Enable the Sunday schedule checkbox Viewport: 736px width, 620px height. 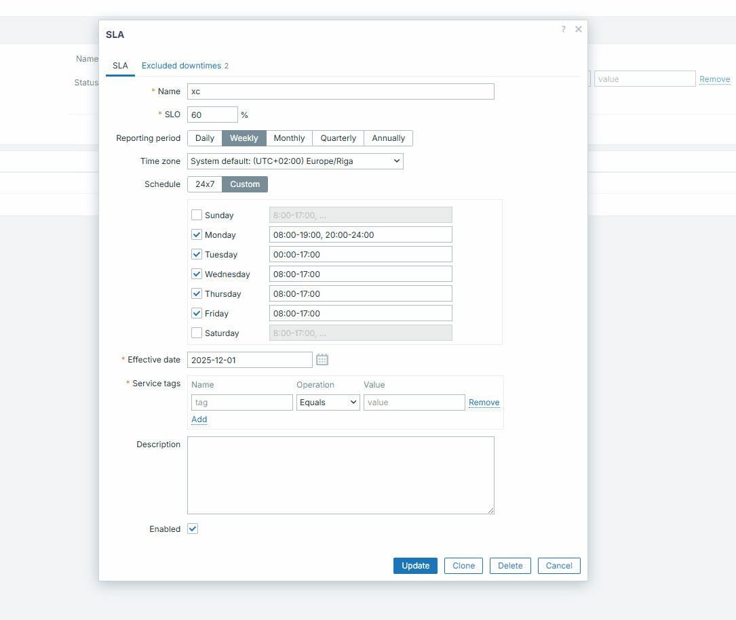(197, 215)
